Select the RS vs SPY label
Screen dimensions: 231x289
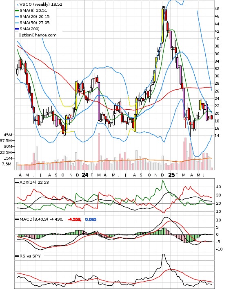click(30, 256)
